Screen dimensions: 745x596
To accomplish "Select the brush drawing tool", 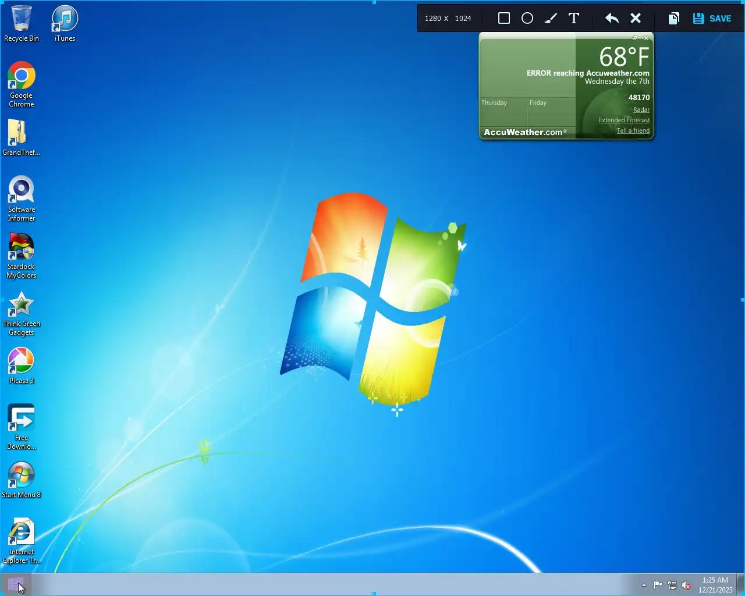I will click(x=551, y=19).
